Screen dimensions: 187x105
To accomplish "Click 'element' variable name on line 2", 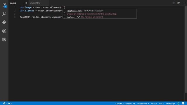I will point(30,11).
